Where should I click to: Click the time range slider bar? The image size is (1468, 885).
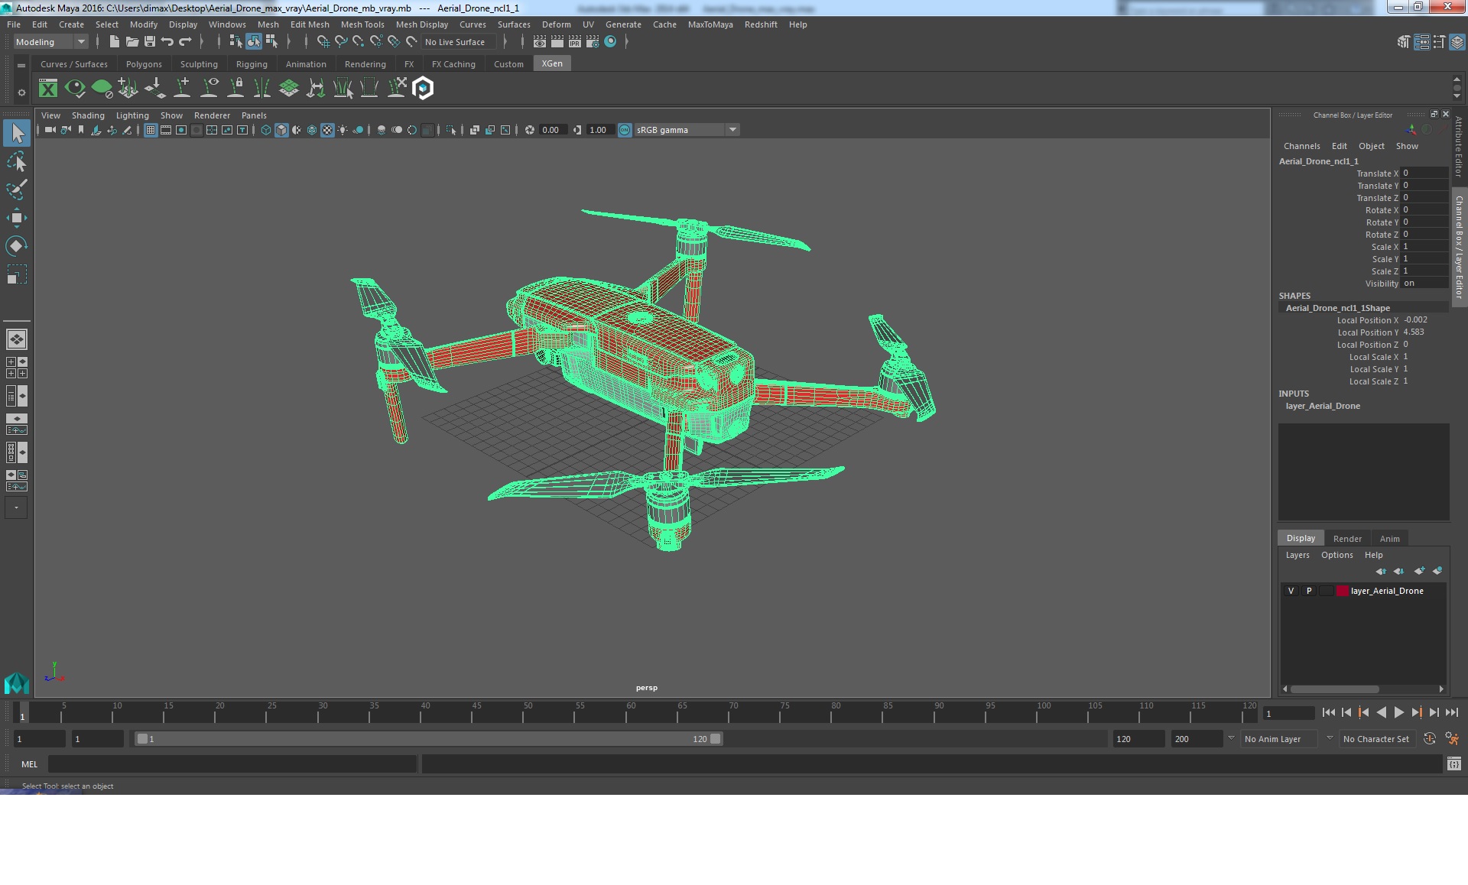(428, 739)
